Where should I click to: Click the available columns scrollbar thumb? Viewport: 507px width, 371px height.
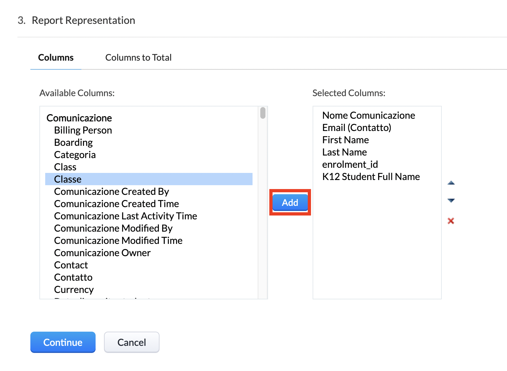coord(263,113)
